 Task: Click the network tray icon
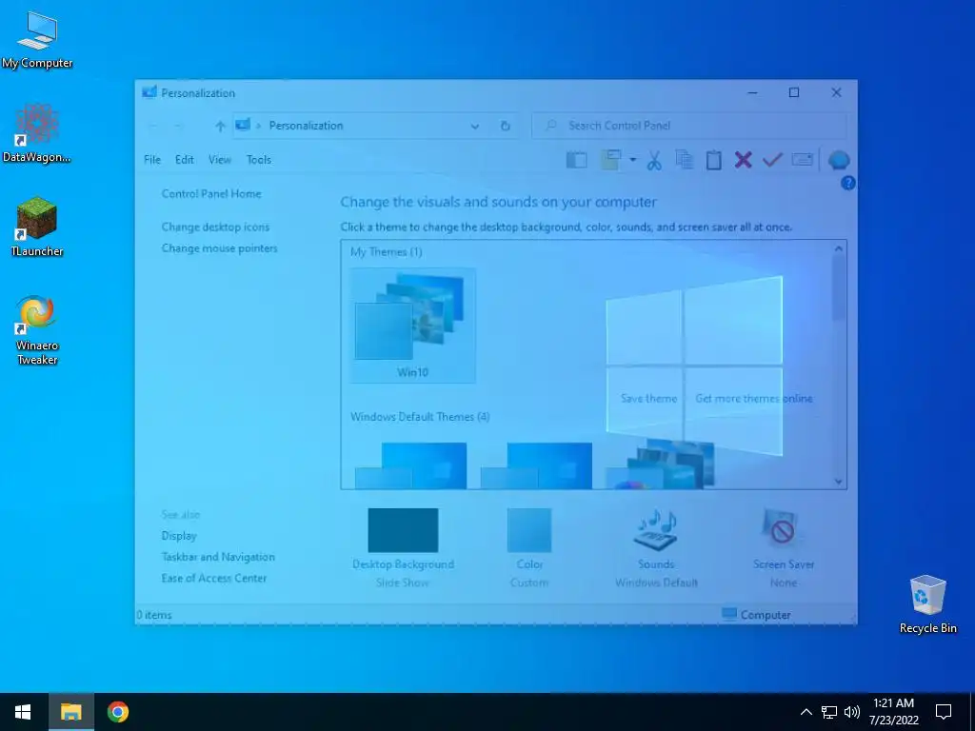pyautogui.click(x=829, y=712)
